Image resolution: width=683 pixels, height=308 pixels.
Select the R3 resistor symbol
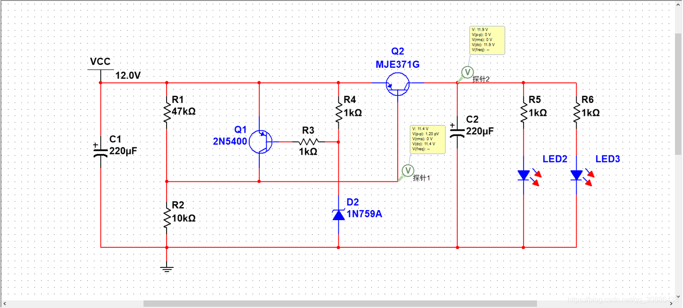[309, 142]
